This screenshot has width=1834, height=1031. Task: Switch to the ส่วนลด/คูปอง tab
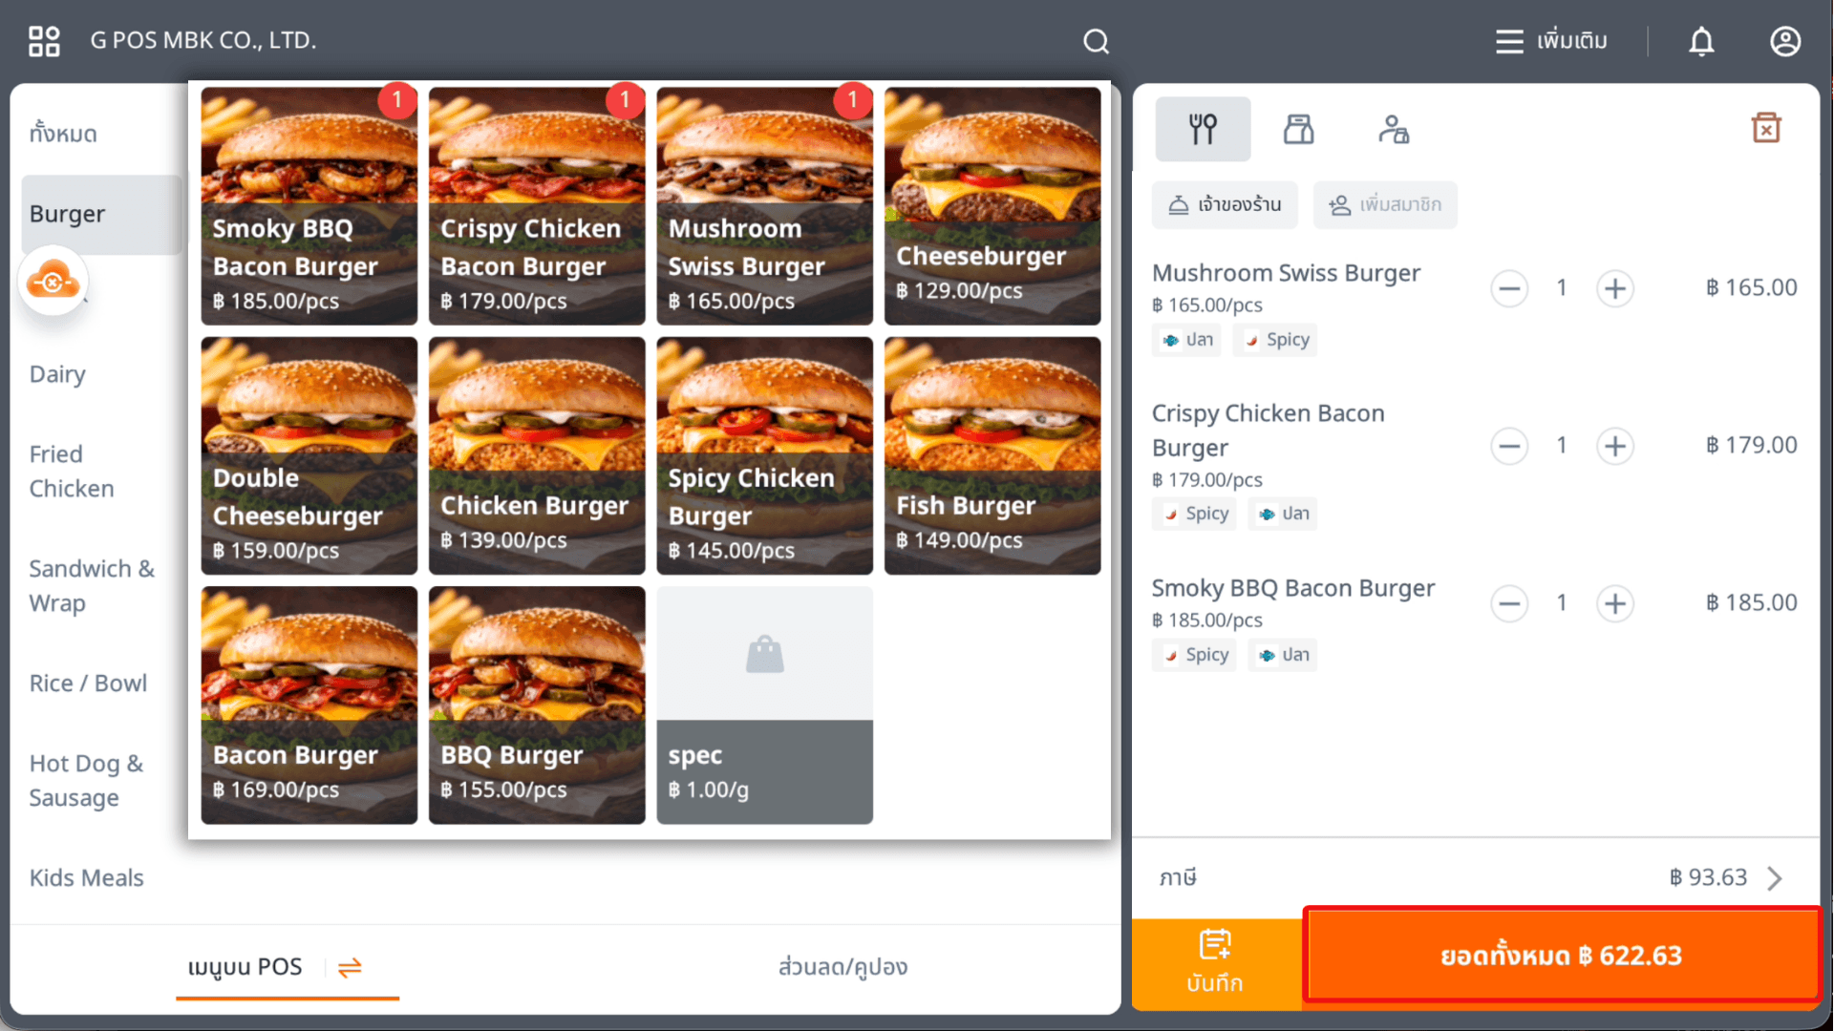(842, 967)
